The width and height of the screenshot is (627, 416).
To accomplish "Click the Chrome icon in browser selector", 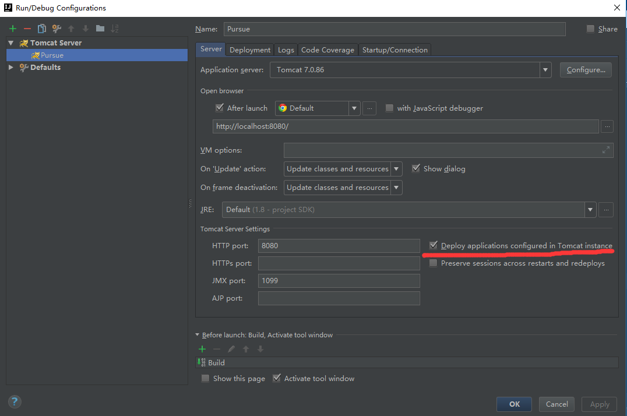I will click(x=283, y=108).
